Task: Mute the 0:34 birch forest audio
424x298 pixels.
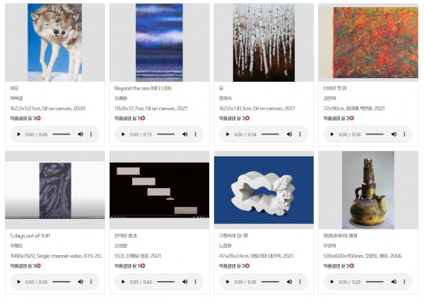Action: coord(289,135)
